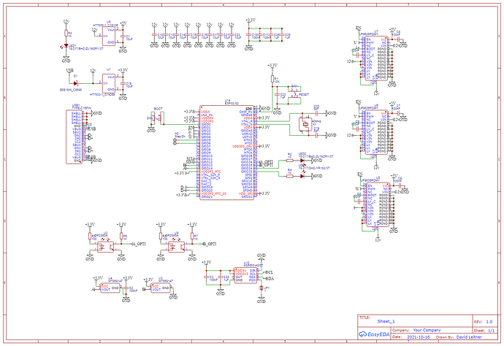Select the U2 optocoupler driving A_OPTI

tap(105, 247)
